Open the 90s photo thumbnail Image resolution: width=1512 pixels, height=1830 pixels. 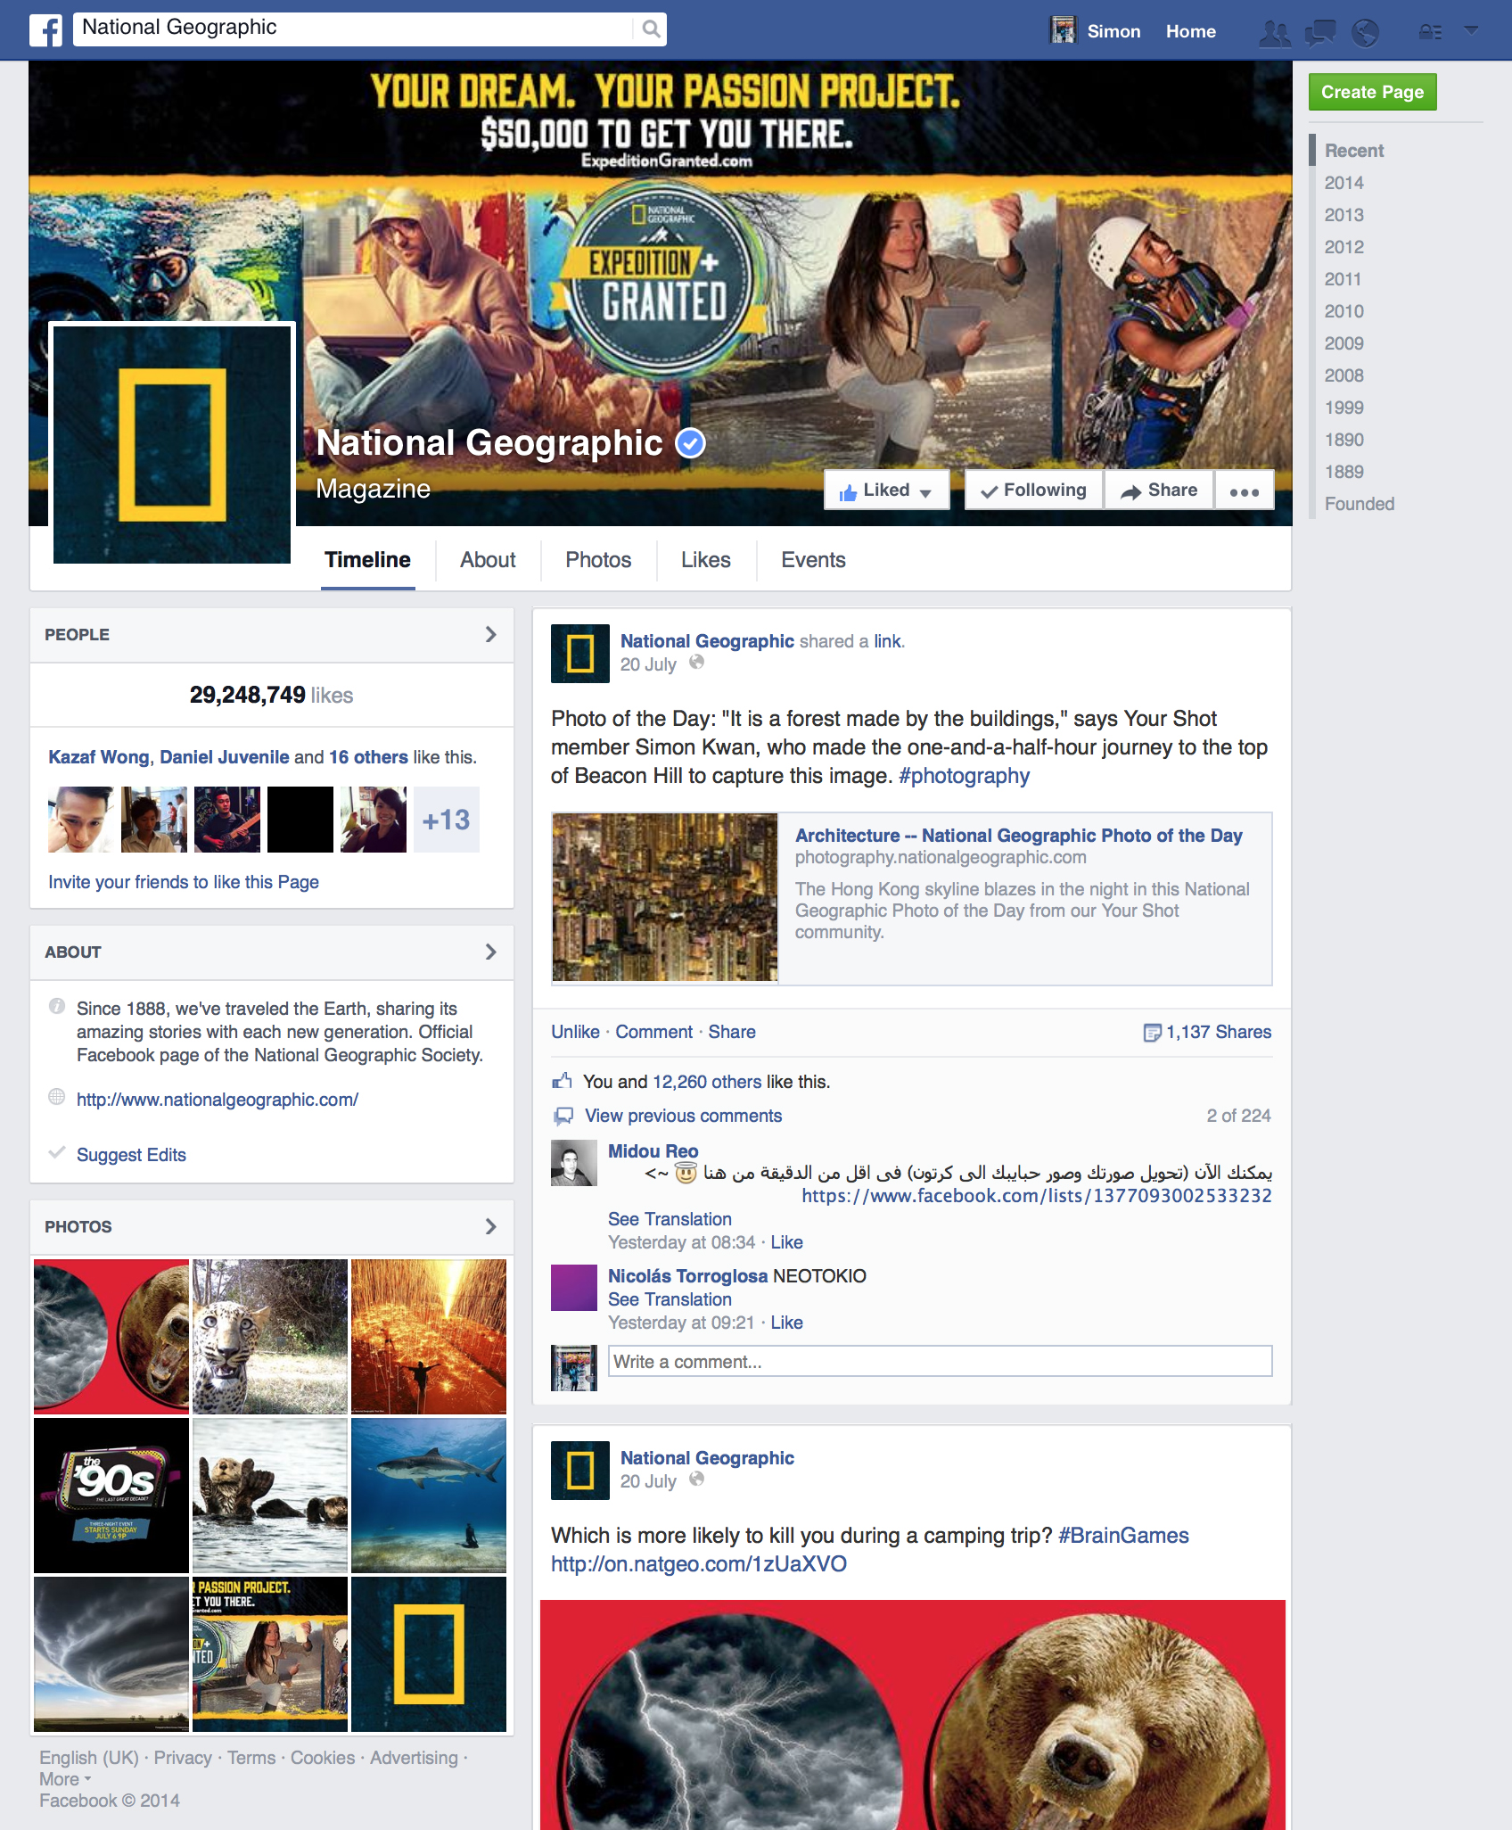(111, 1496)
